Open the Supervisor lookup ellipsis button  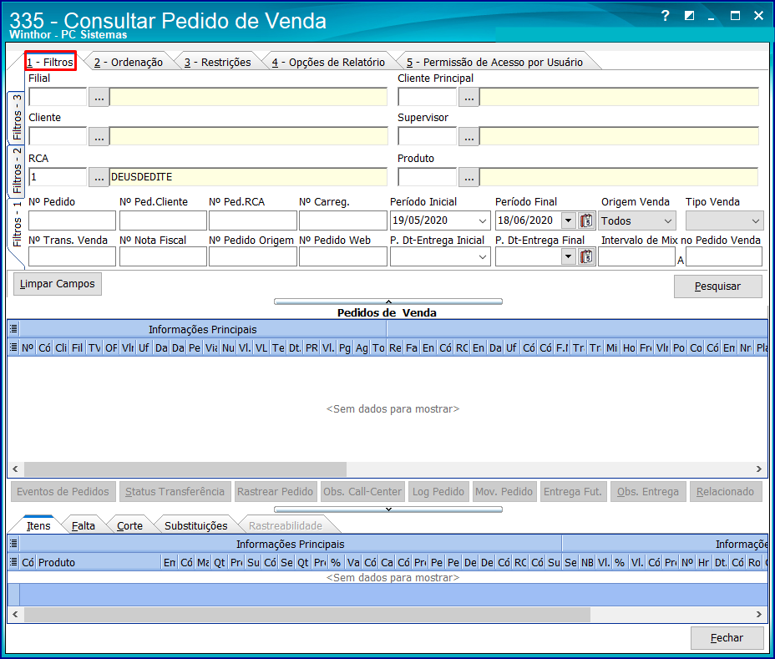click(469, 137)
